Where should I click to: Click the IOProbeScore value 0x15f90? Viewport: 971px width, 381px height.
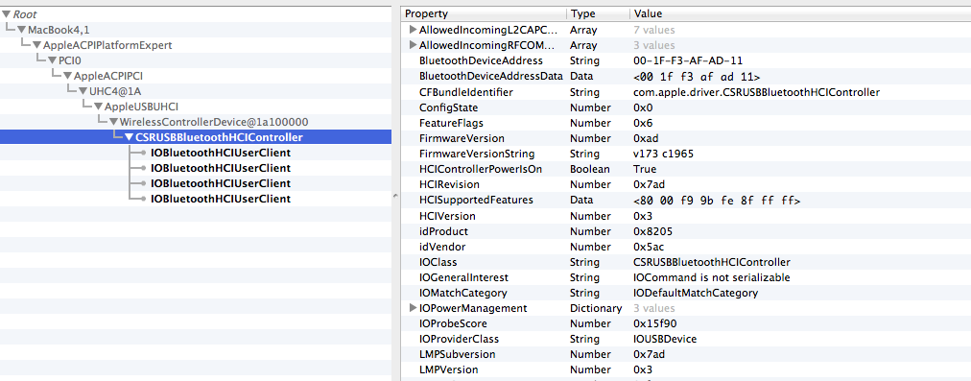pos(655,323)
